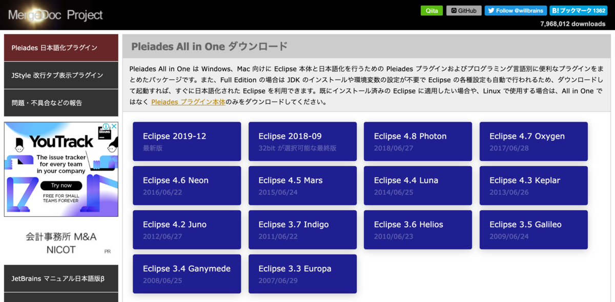615x302 pixels.
Task: Choose the Eclipse 4.5 Mars tile
Action: click(302, 185)
